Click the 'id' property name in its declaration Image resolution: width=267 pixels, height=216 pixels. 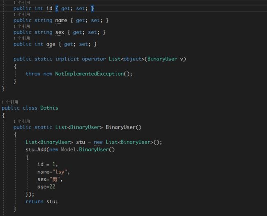(49, 9)
